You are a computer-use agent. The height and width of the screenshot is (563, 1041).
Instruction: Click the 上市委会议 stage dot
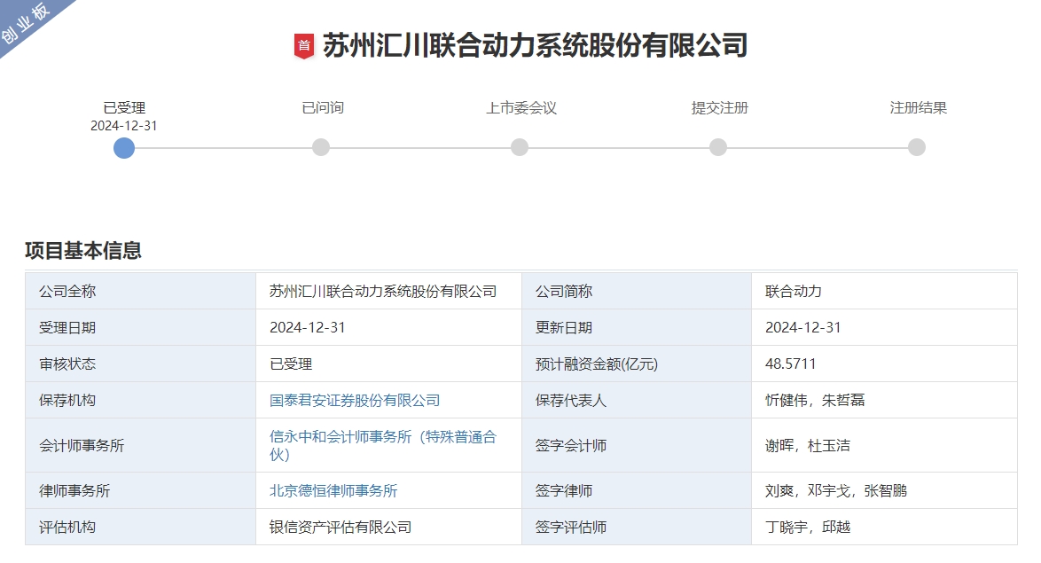click(x=520, y=147)
